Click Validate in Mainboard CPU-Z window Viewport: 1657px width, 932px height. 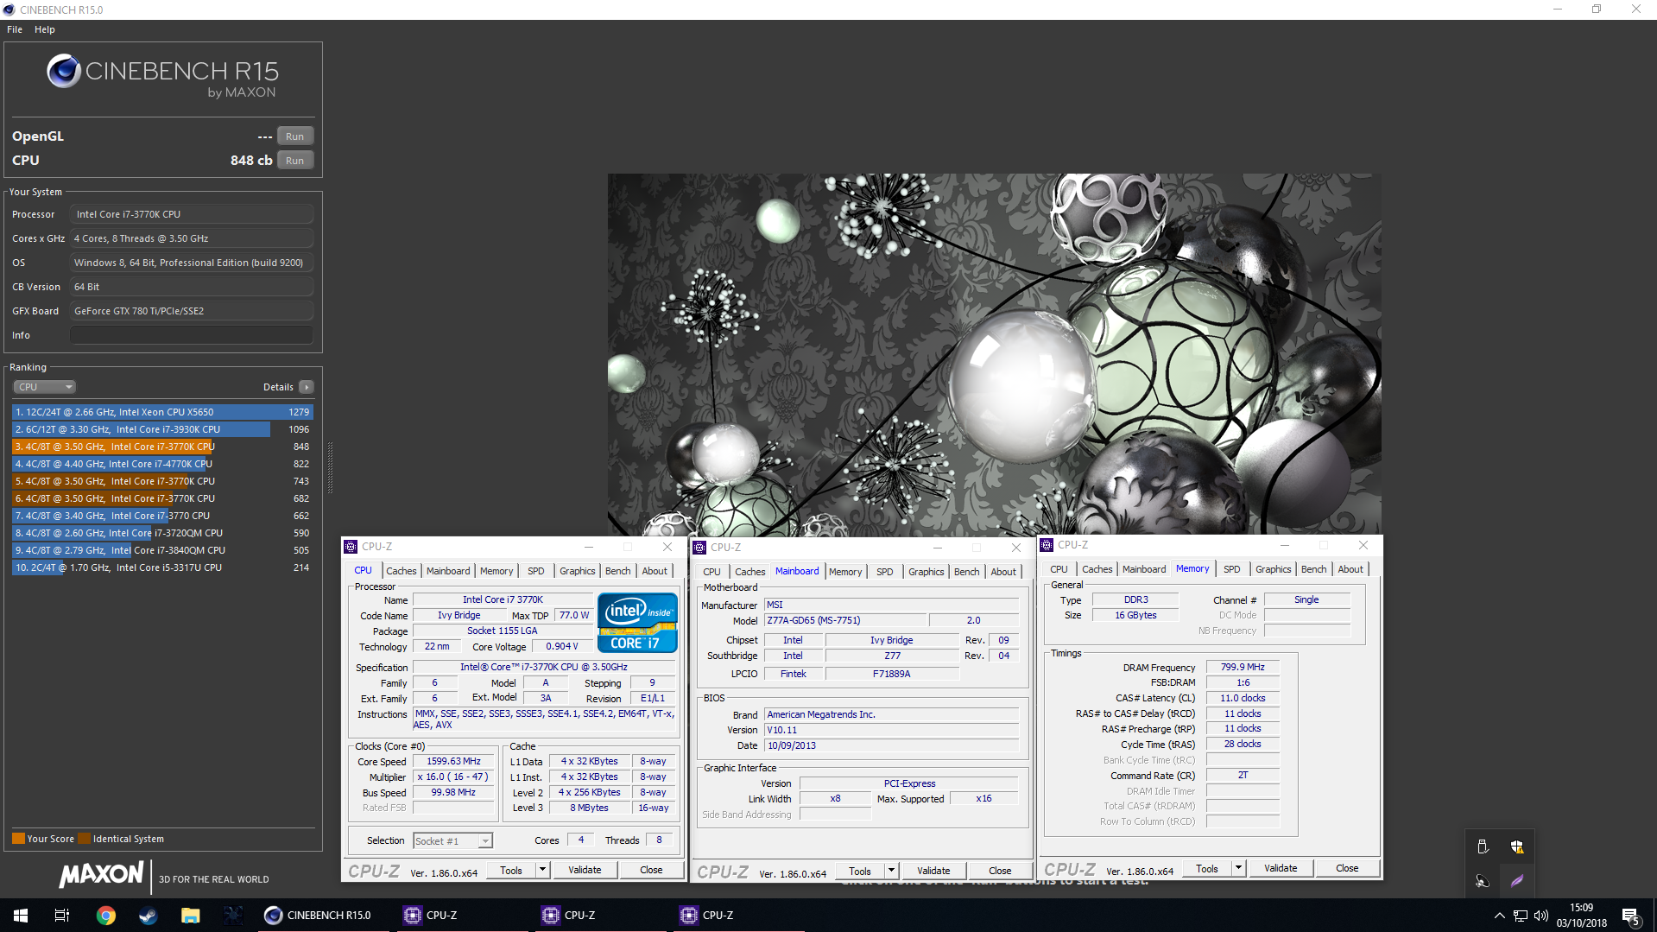(933, 871)
